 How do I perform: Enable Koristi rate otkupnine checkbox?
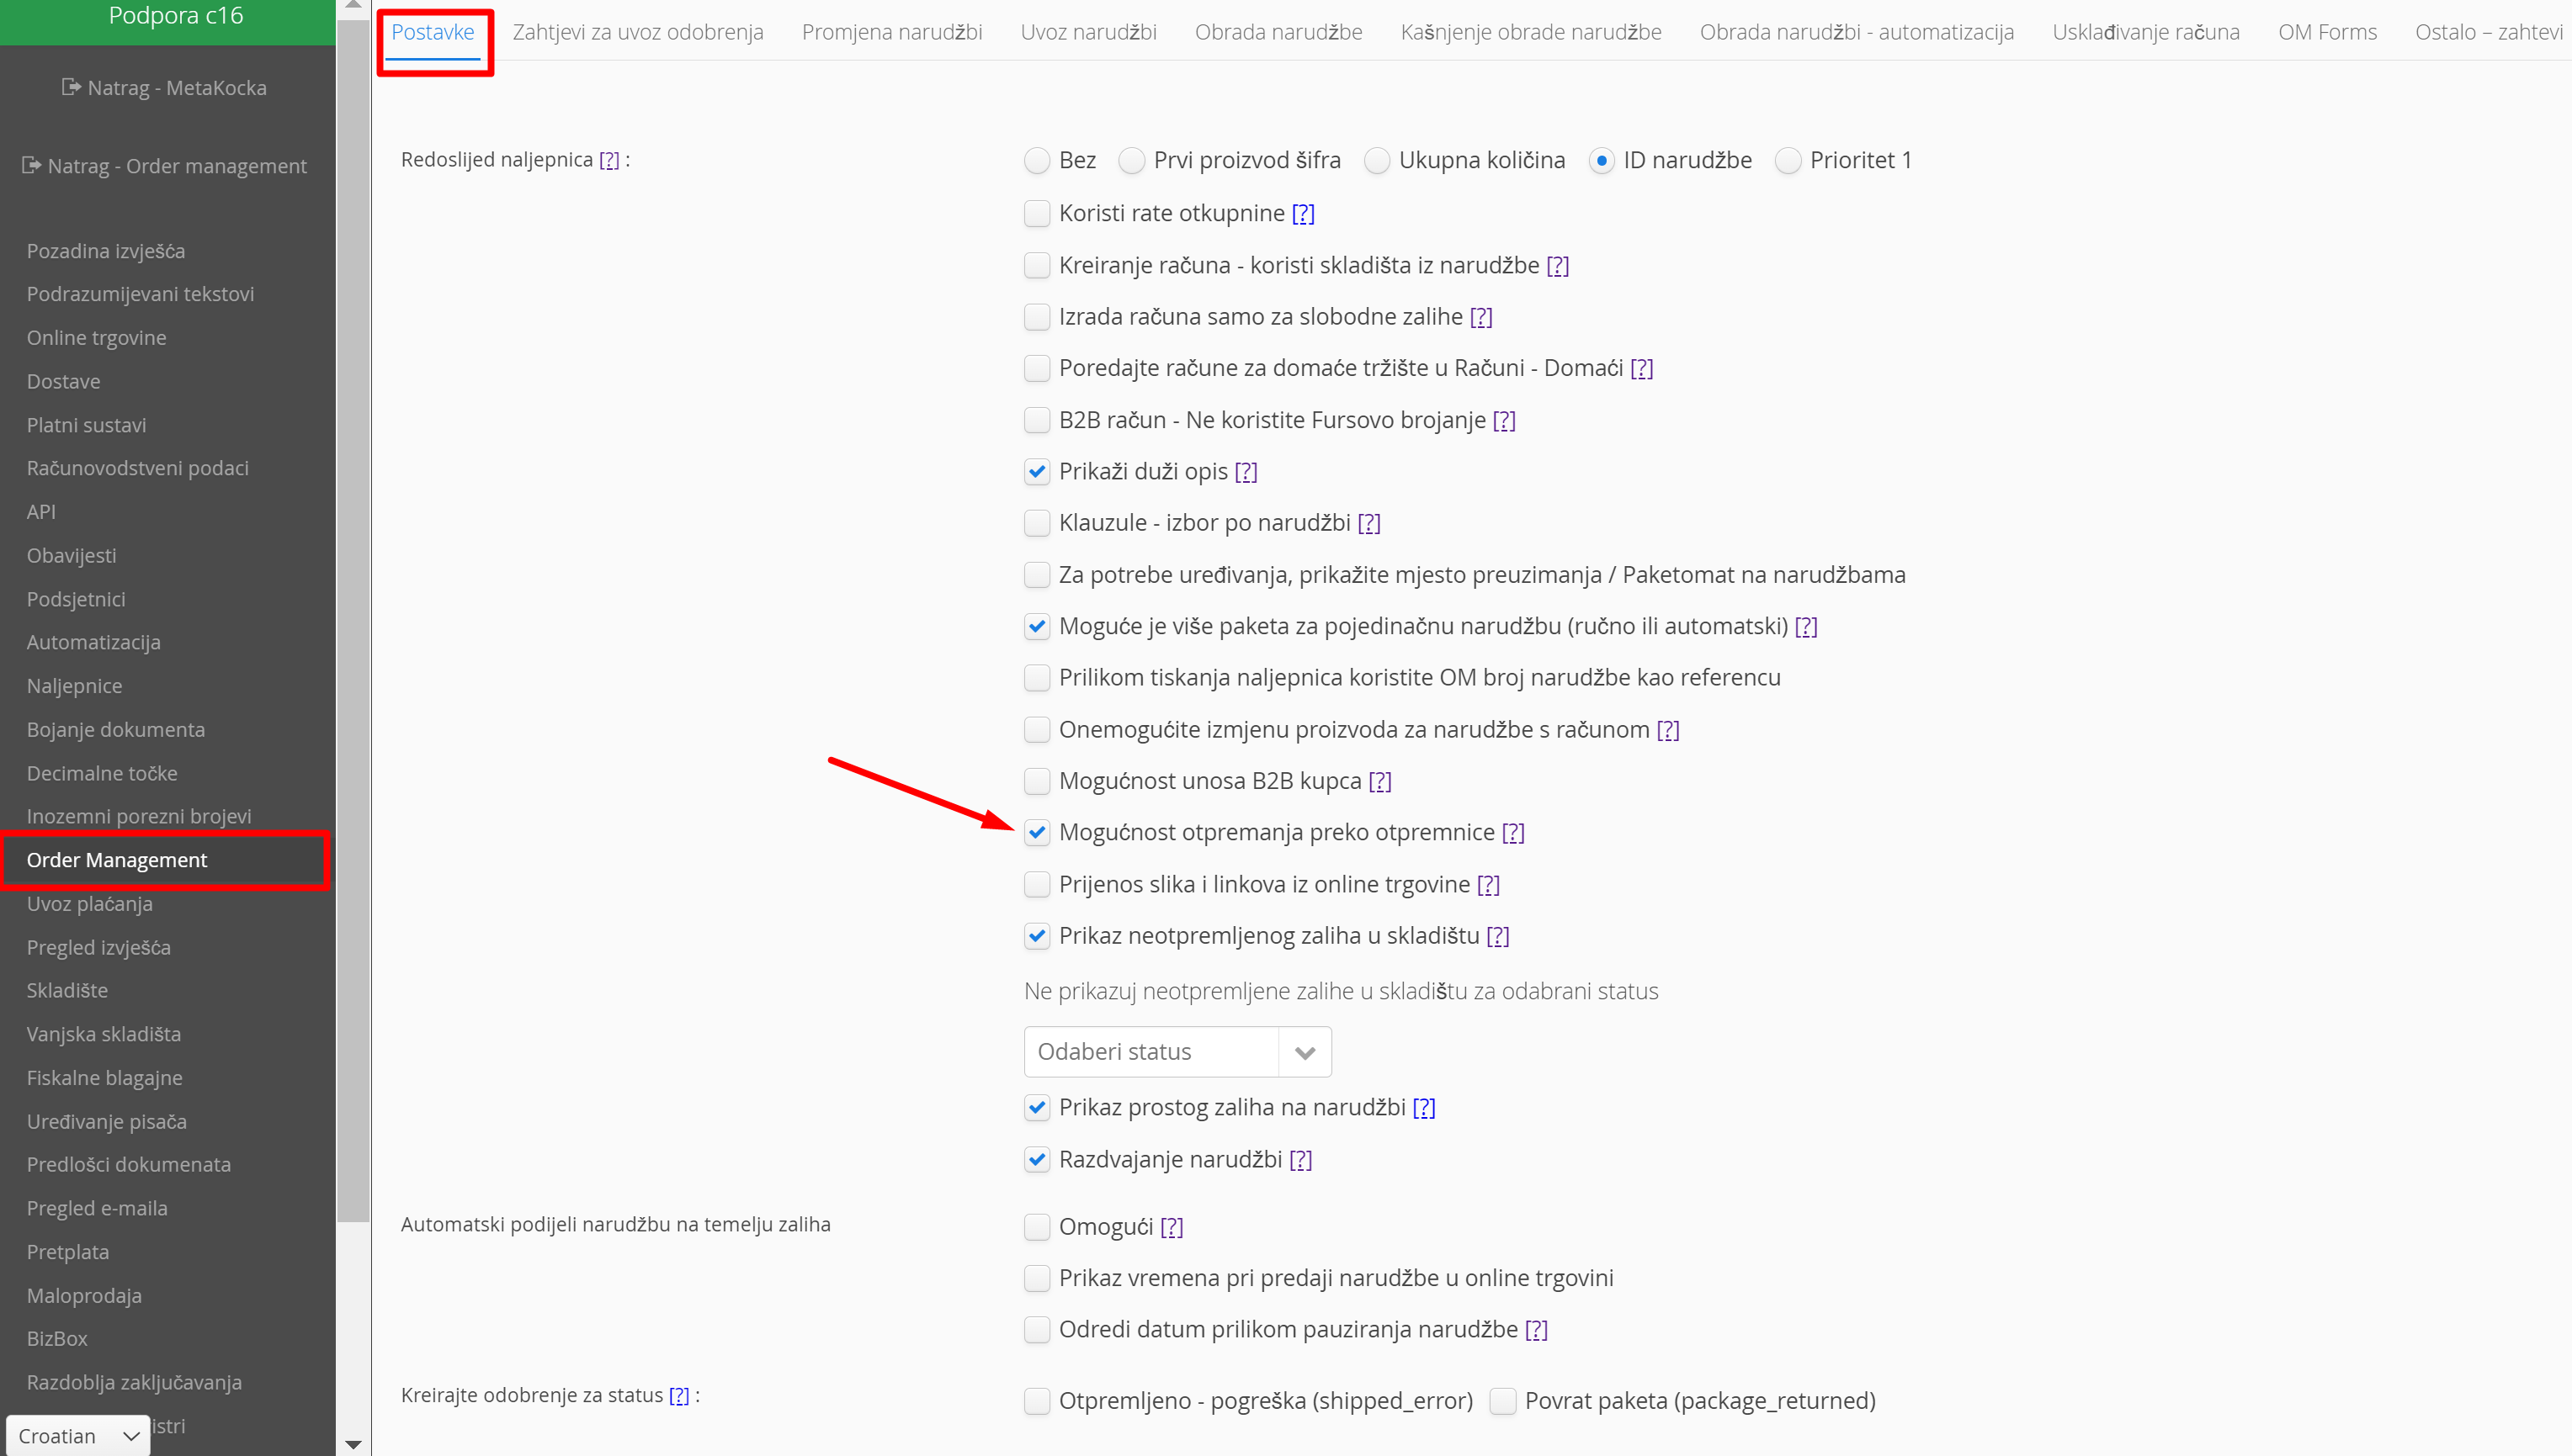[1036, 213]
